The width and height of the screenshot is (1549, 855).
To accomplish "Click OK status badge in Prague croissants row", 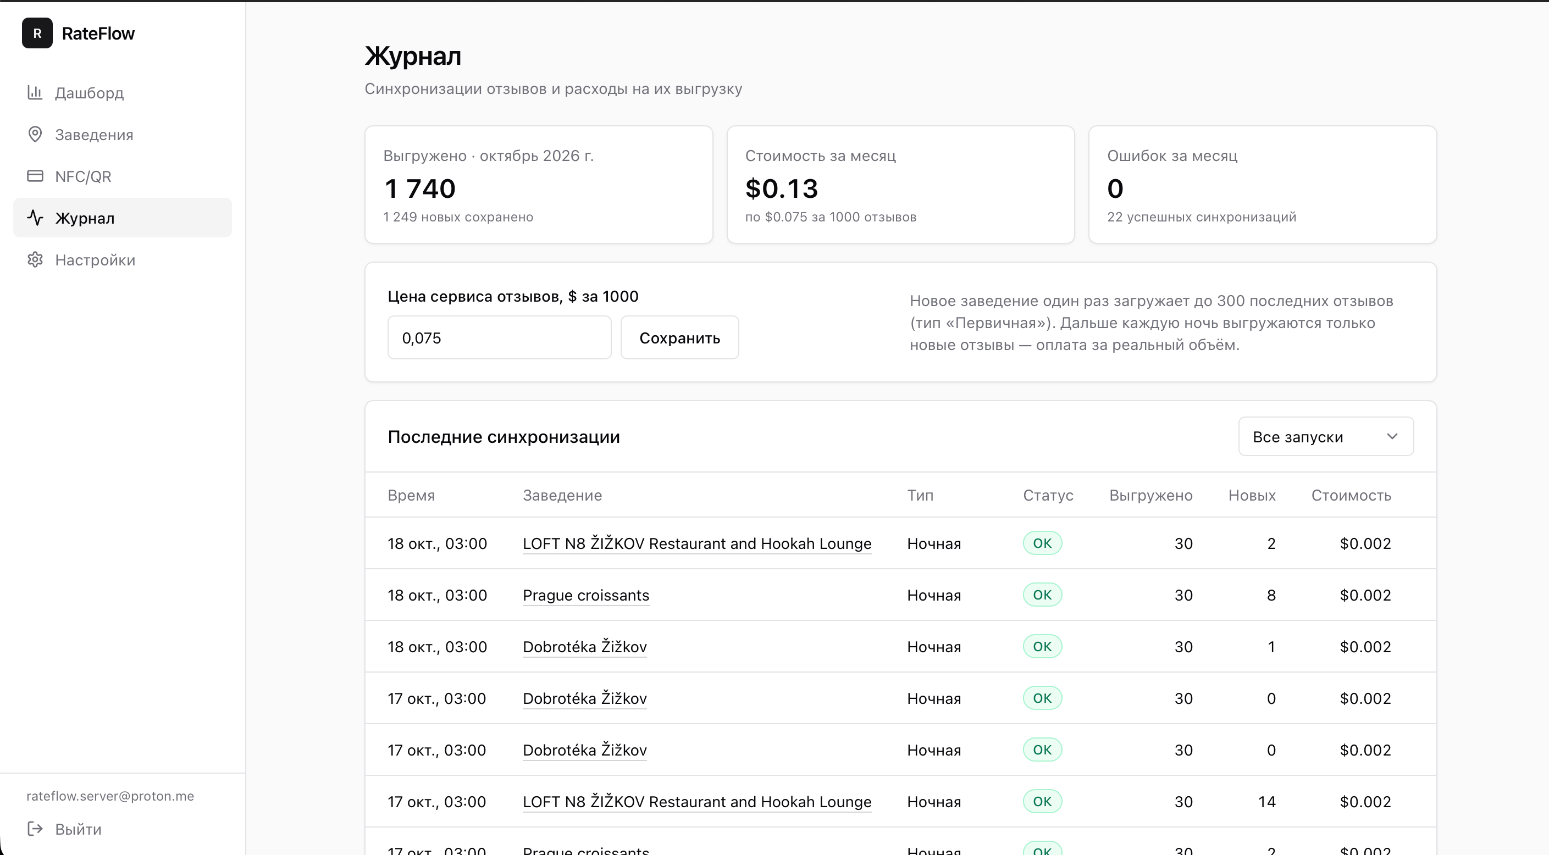I will pyautogui.click(x=1042, y=595).
